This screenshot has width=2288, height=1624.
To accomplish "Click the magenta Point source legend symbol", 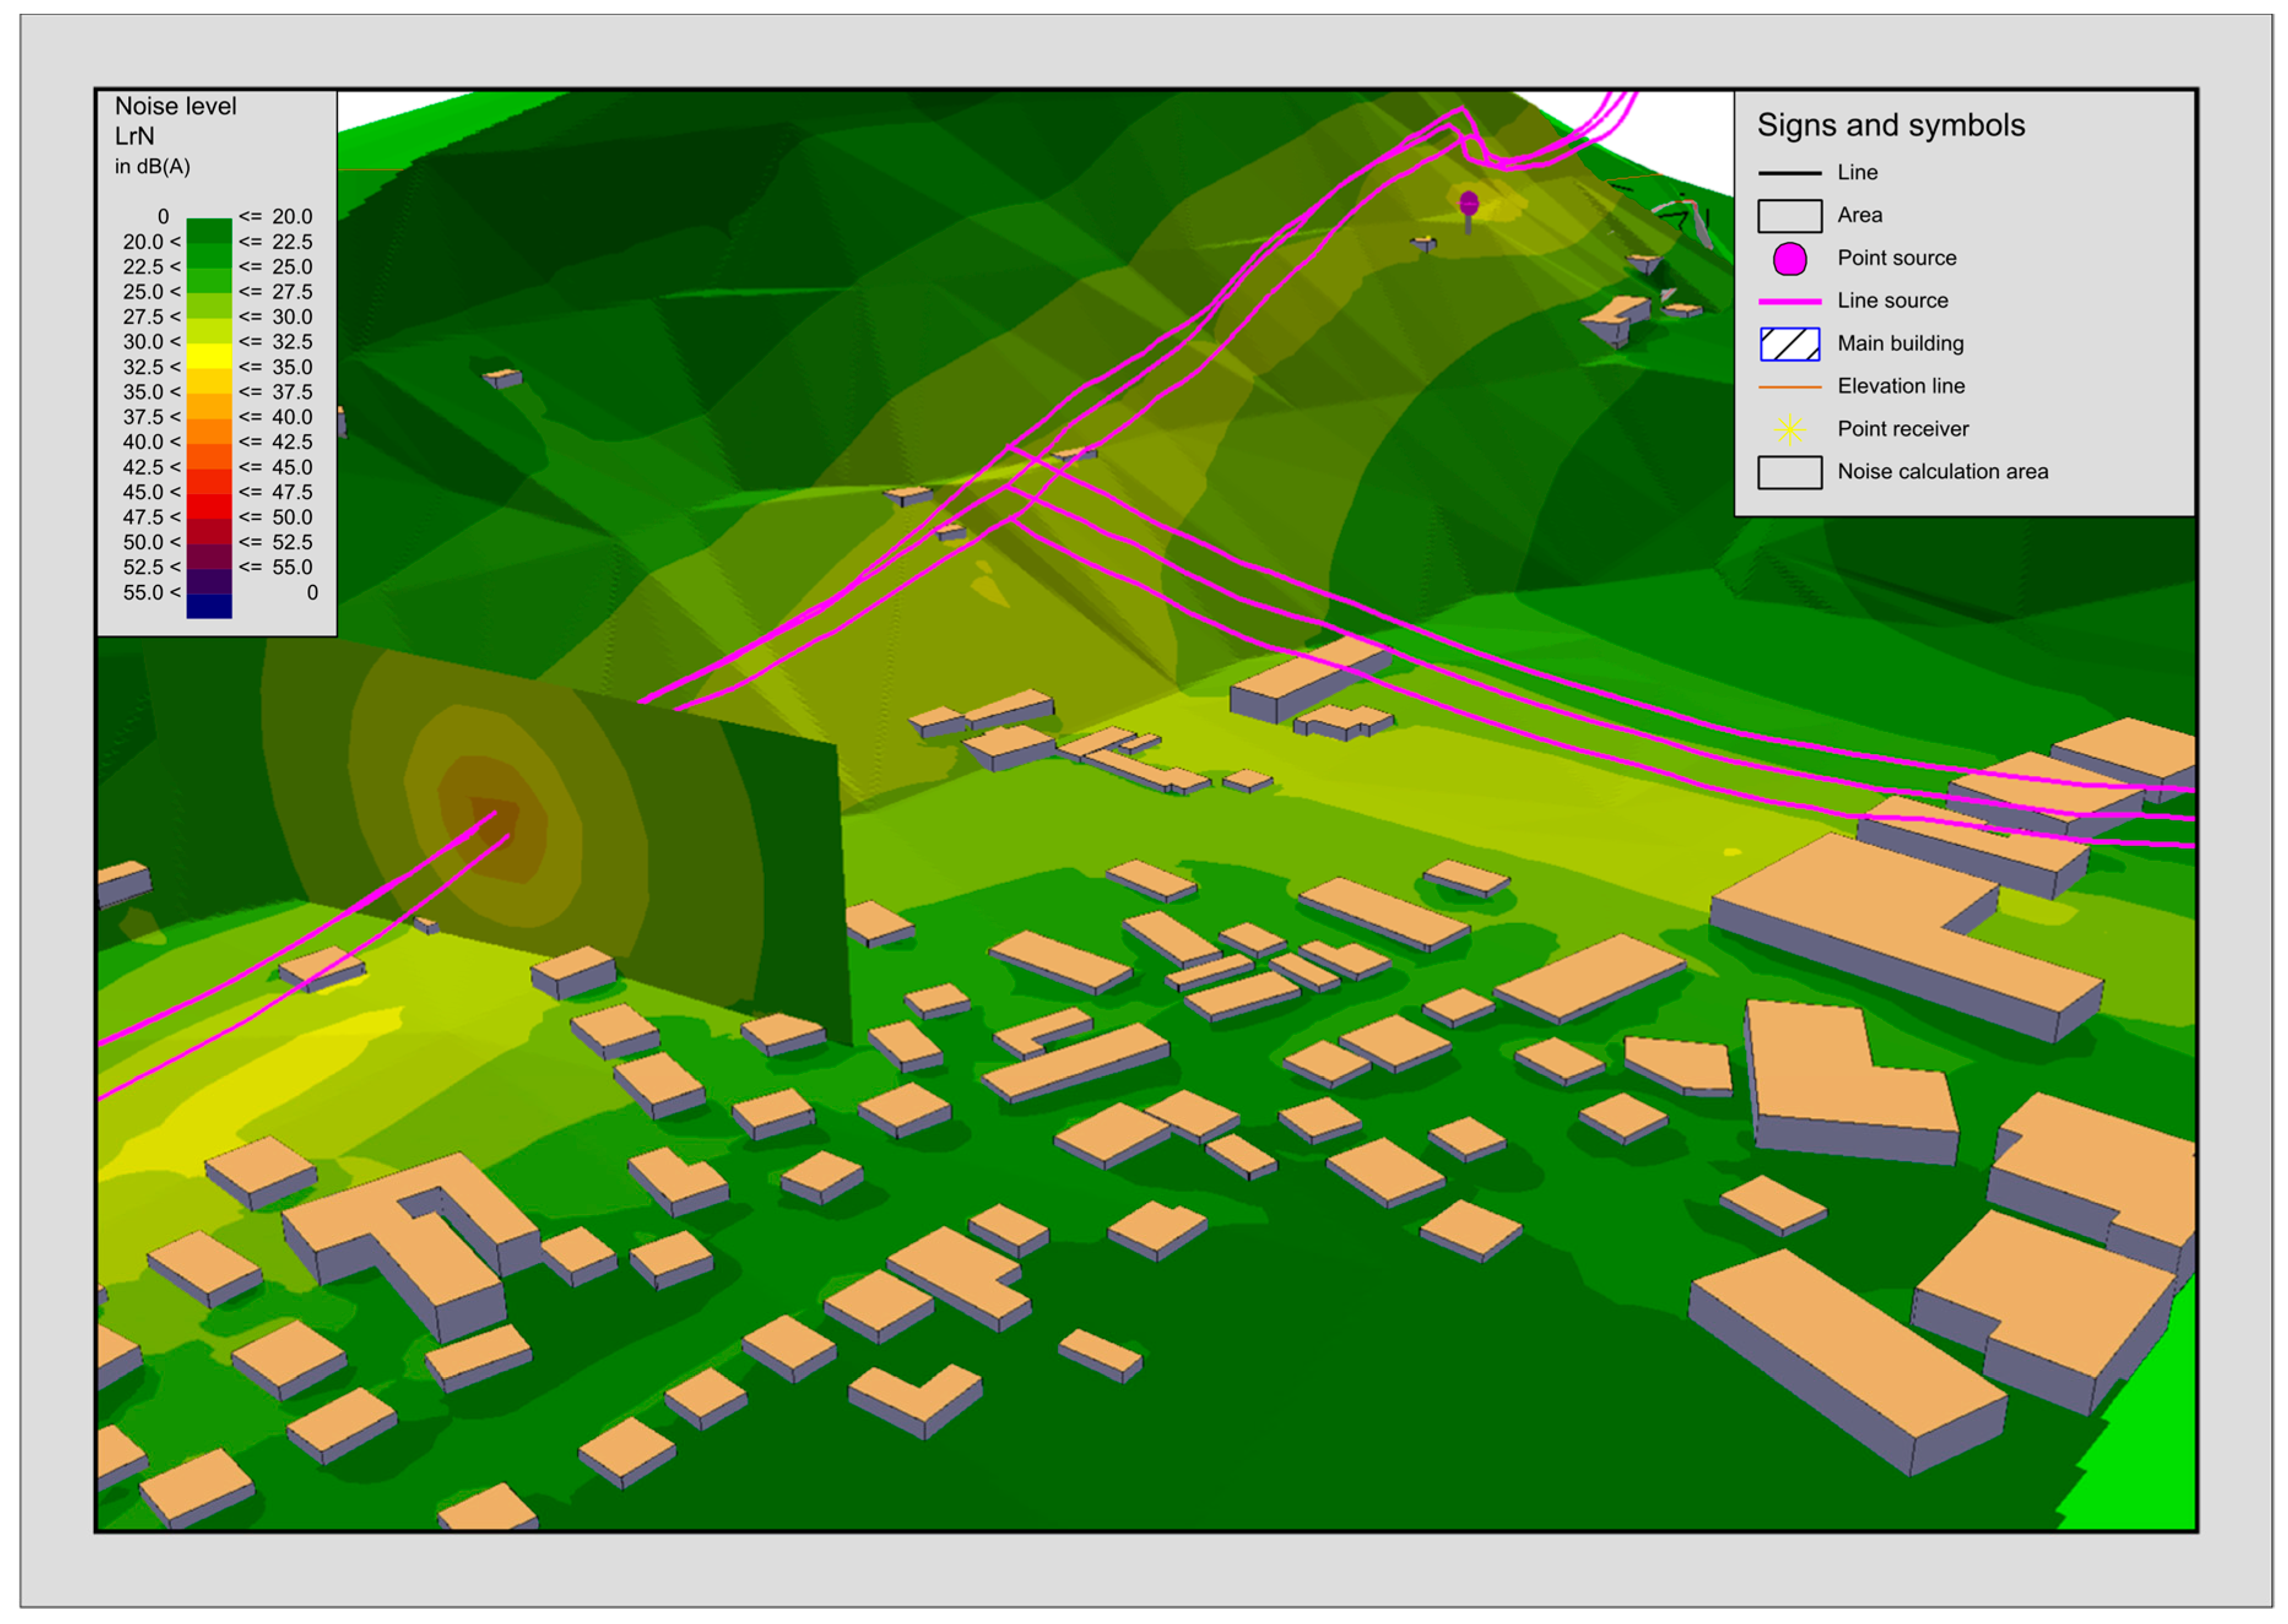I will (1789, 259).
